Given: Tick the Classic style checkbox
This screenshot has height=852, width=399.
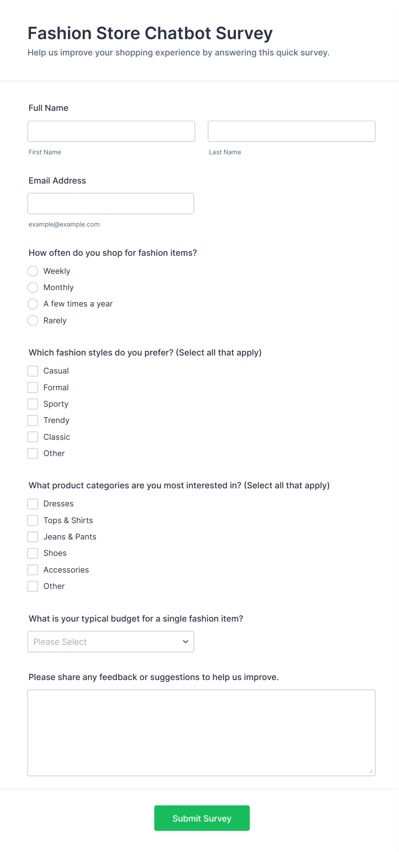Looking at the screenshot, I should coord(33,437).
